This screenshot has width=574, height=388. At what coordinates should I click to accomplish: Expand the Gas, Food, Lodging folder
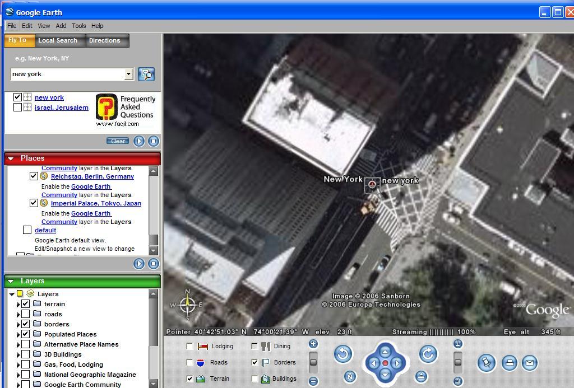tap(18, 364)
